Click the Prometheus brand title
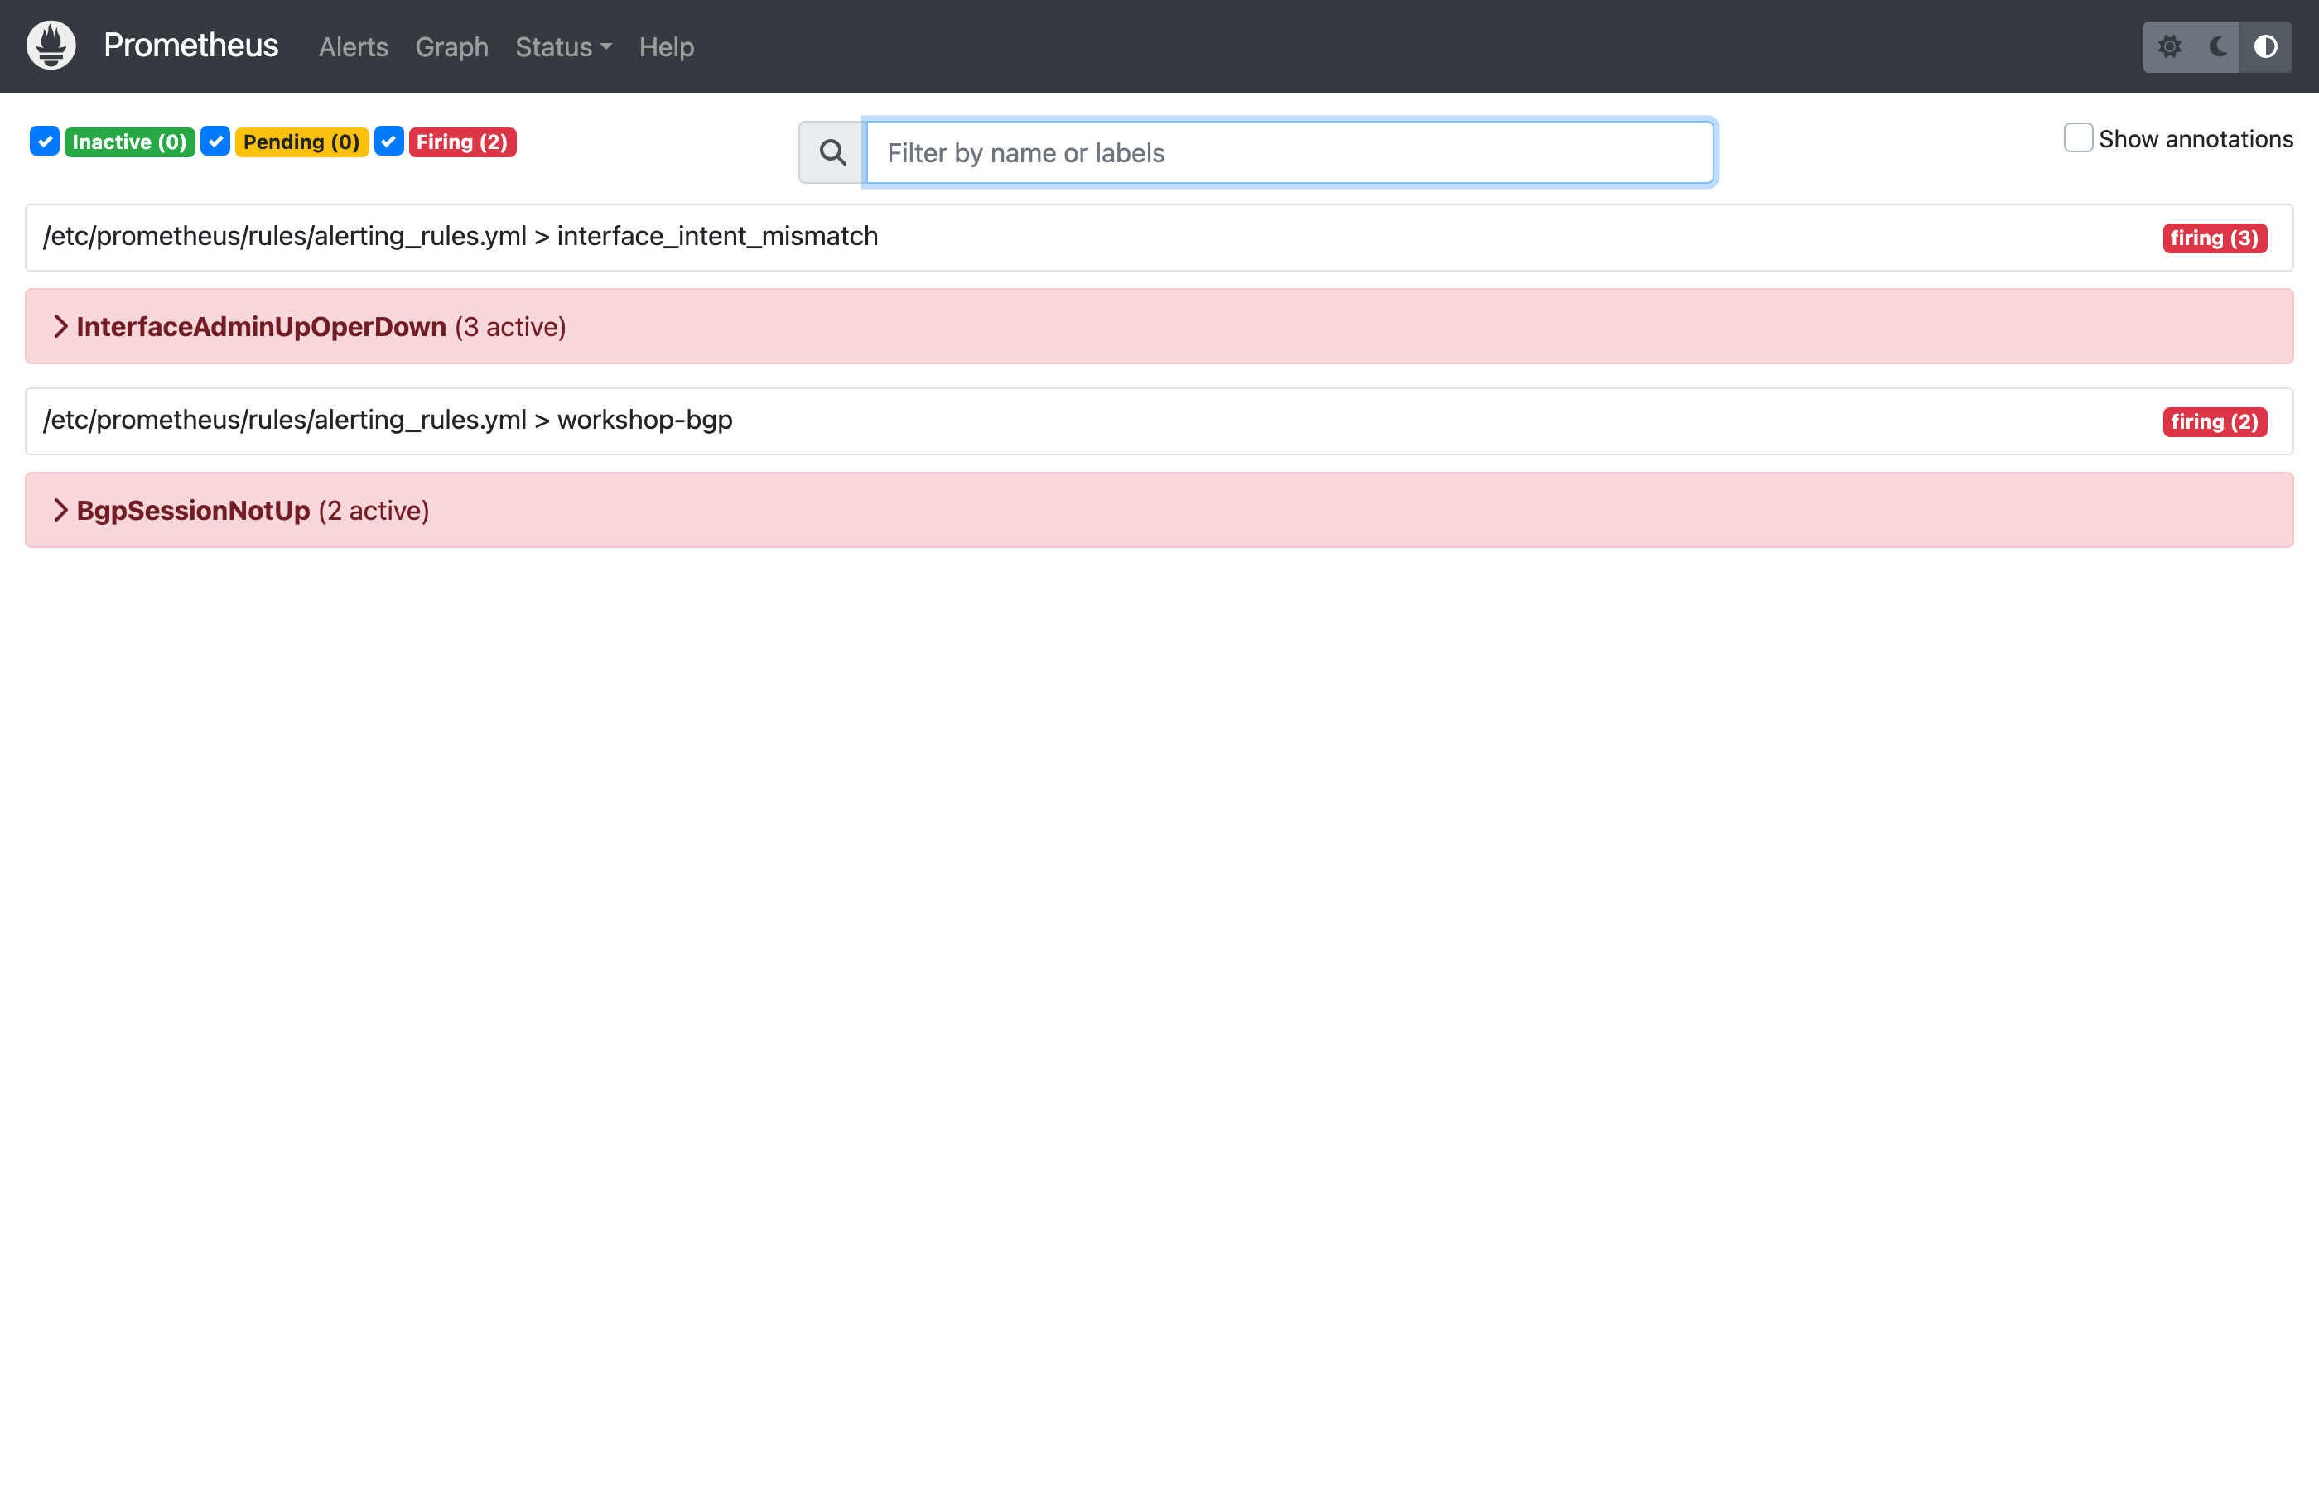This screenshot has width=2319, height=1490. tap(190, 46)
